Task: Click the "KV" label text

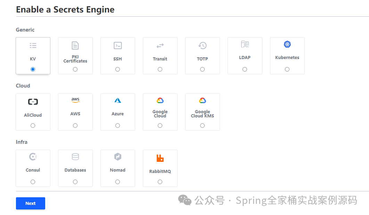Action: pyautogui.click(x=33, y=59)
